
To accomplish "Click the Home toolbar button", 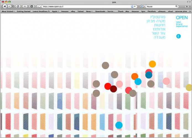I will tap(32, 6).
